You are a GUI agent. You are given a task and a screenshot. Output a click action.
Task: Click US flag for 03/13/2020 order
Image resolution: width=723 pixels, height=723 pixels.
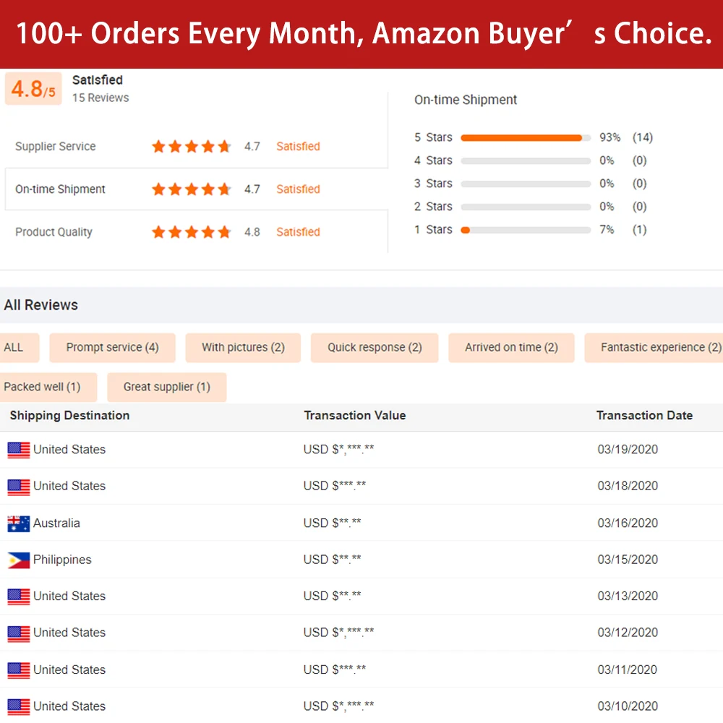[x=19, y=596]
